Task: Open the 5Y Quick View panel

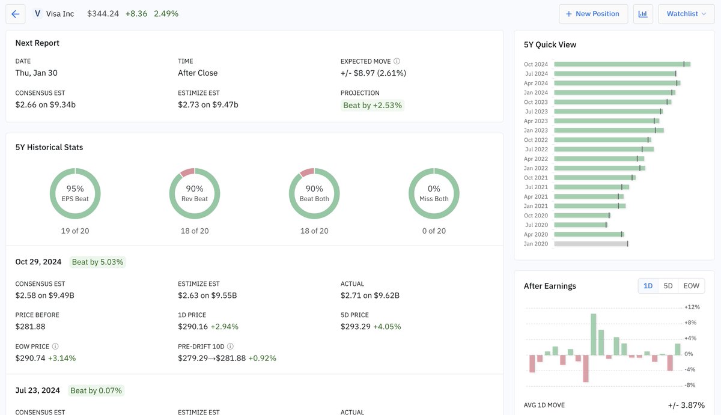Action: pyautogui.click(x=549, y=44)
